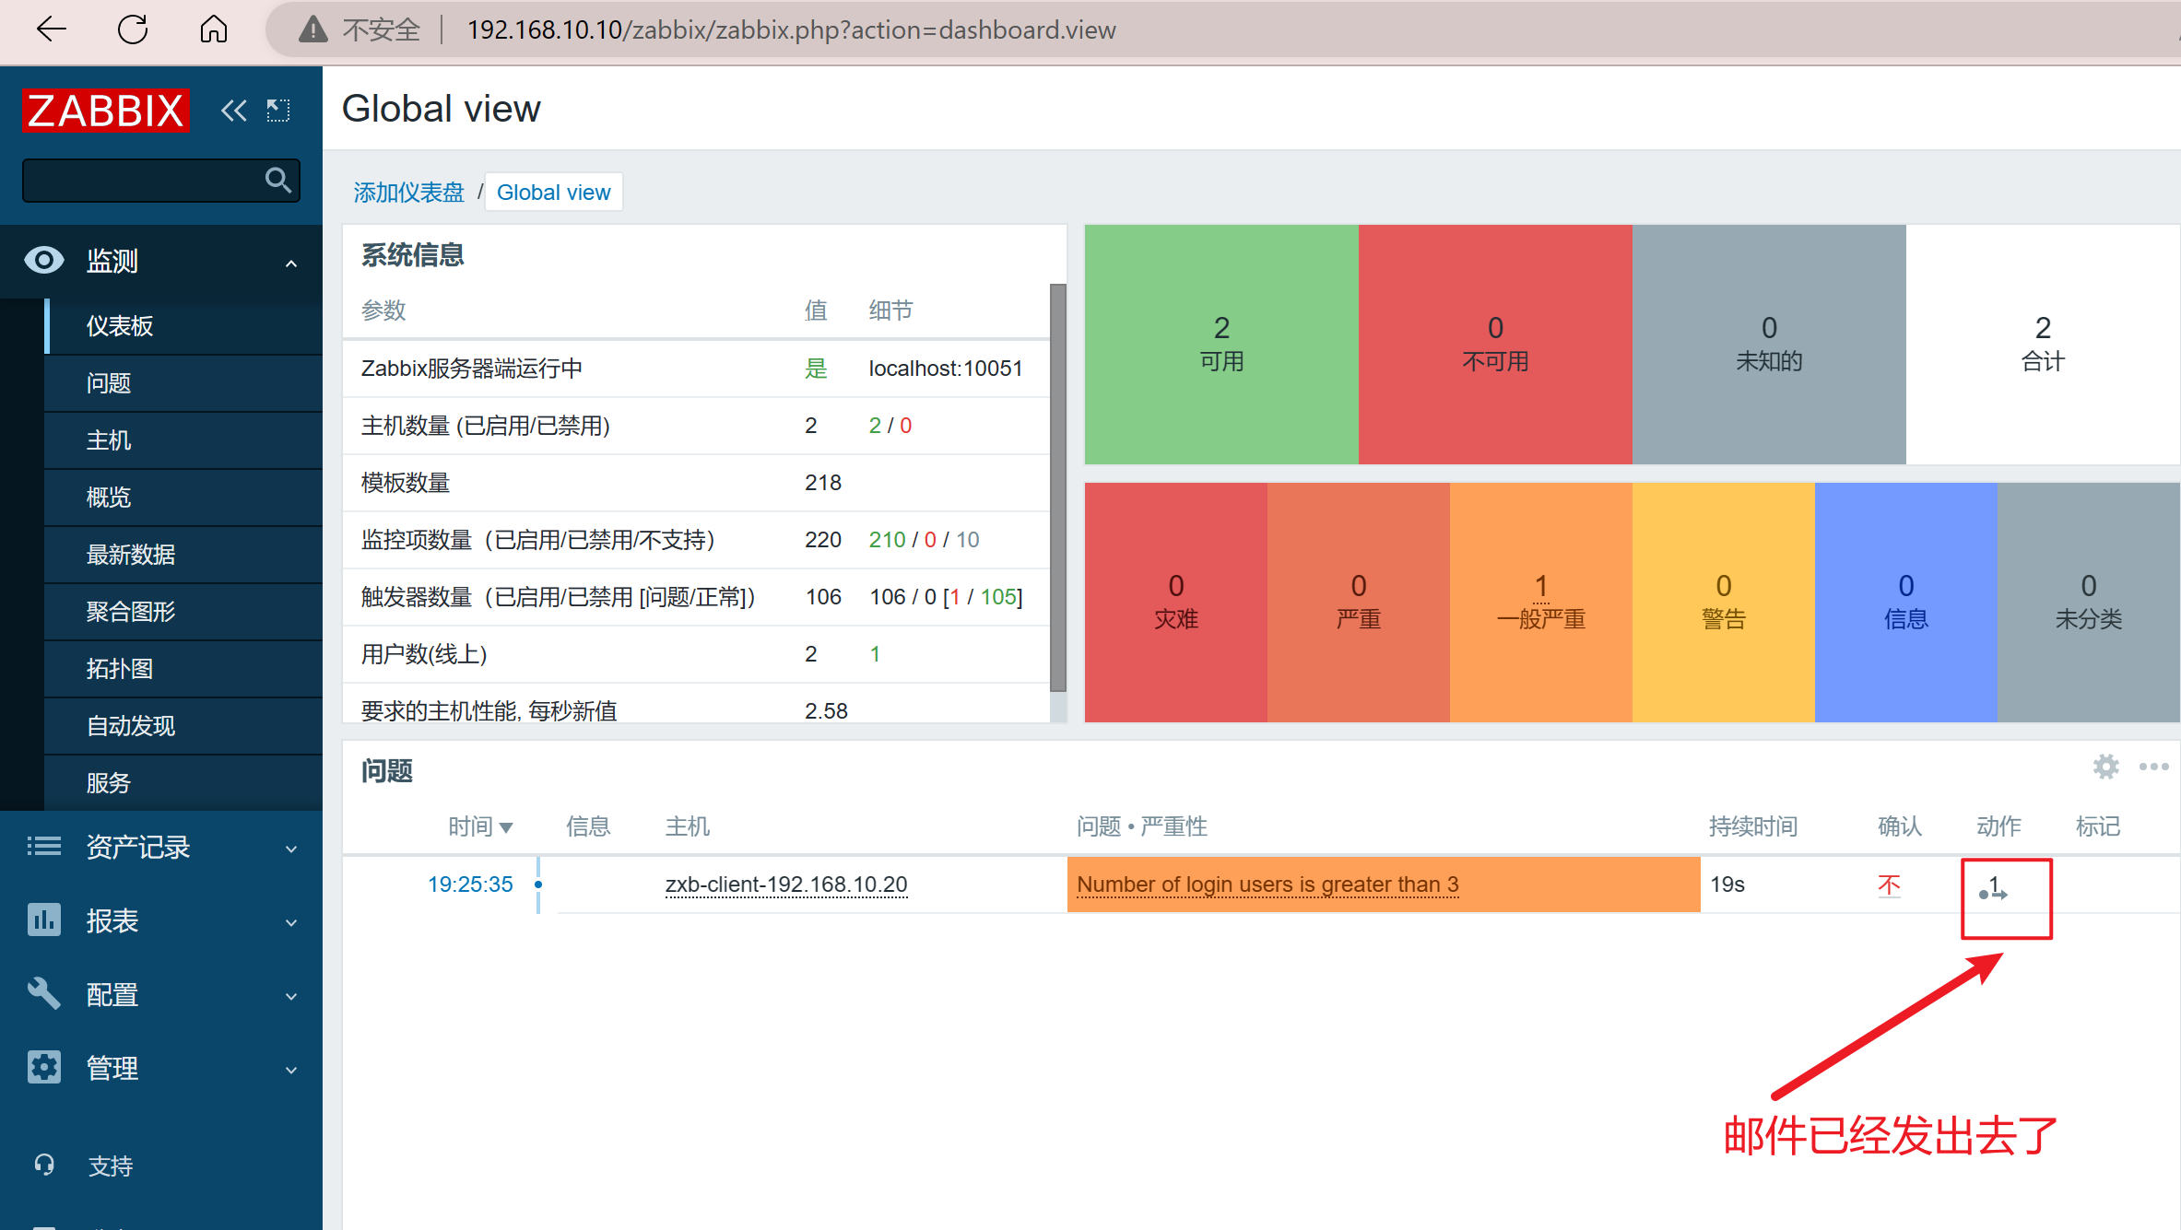Click 'localhost:10051' detail value
Viewport: 2181px width, 1230px height.
pyautogui.click(x=945, y=369)
